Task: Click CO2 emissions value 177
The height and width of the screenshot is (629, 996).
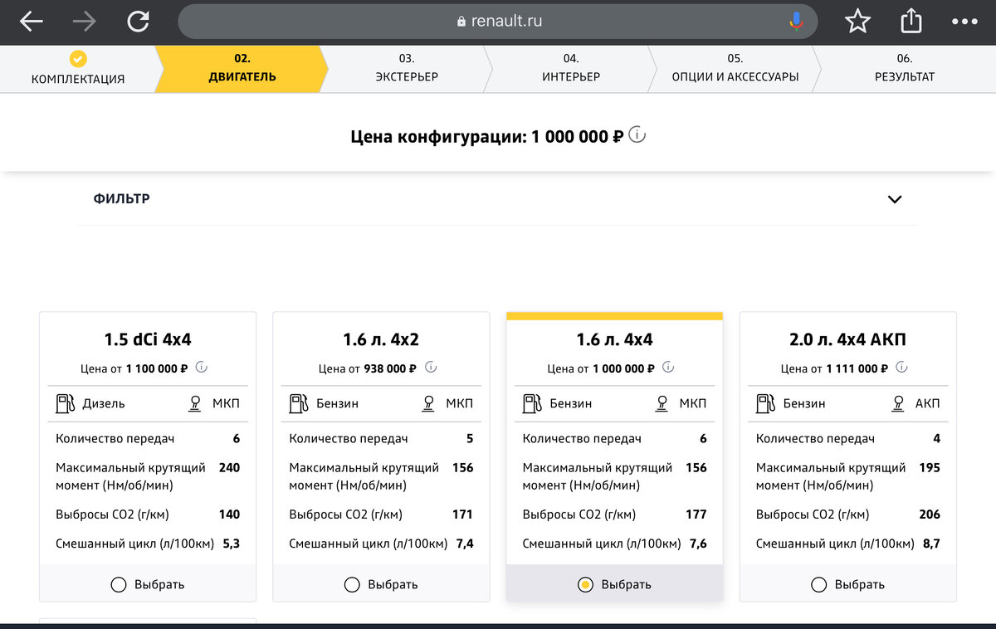Action: [696, 514]
